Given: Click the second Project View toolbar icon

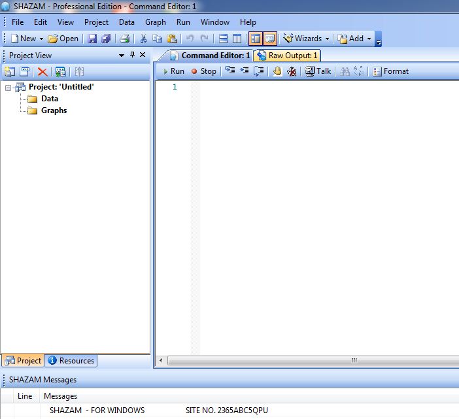Looking at the screenshot, I should click(25, 72).
